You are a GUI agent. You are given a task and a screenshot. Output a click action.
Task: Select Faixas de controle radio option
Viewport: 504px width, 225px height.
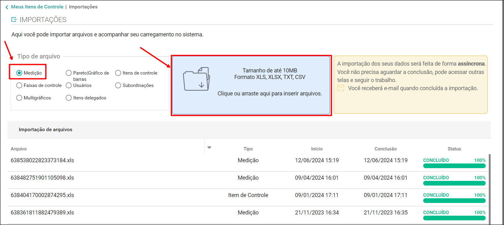coord(19,85)
